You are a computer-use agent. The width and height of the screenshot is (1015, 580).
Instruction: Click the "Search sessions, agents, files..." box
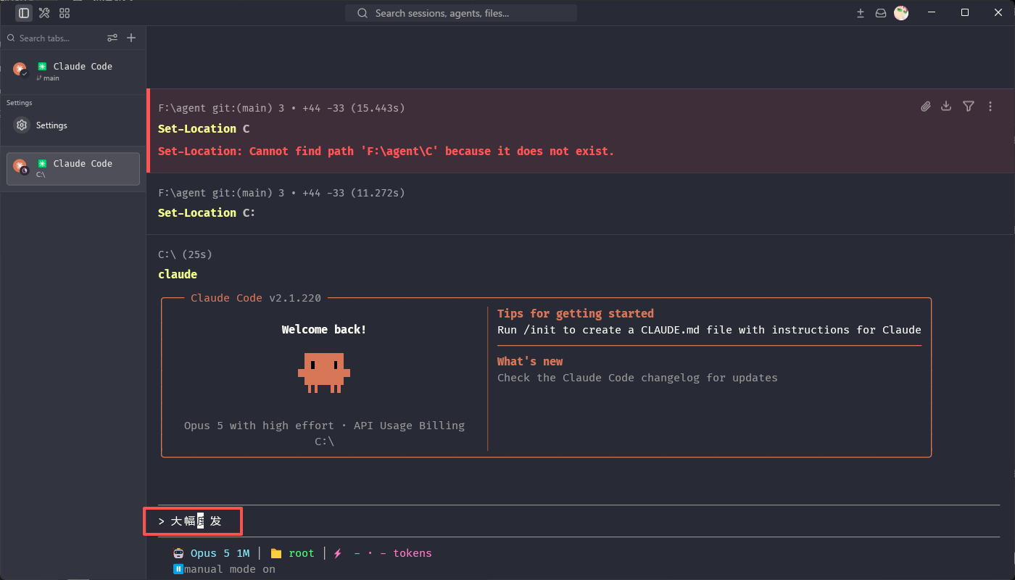click(461, 13)
